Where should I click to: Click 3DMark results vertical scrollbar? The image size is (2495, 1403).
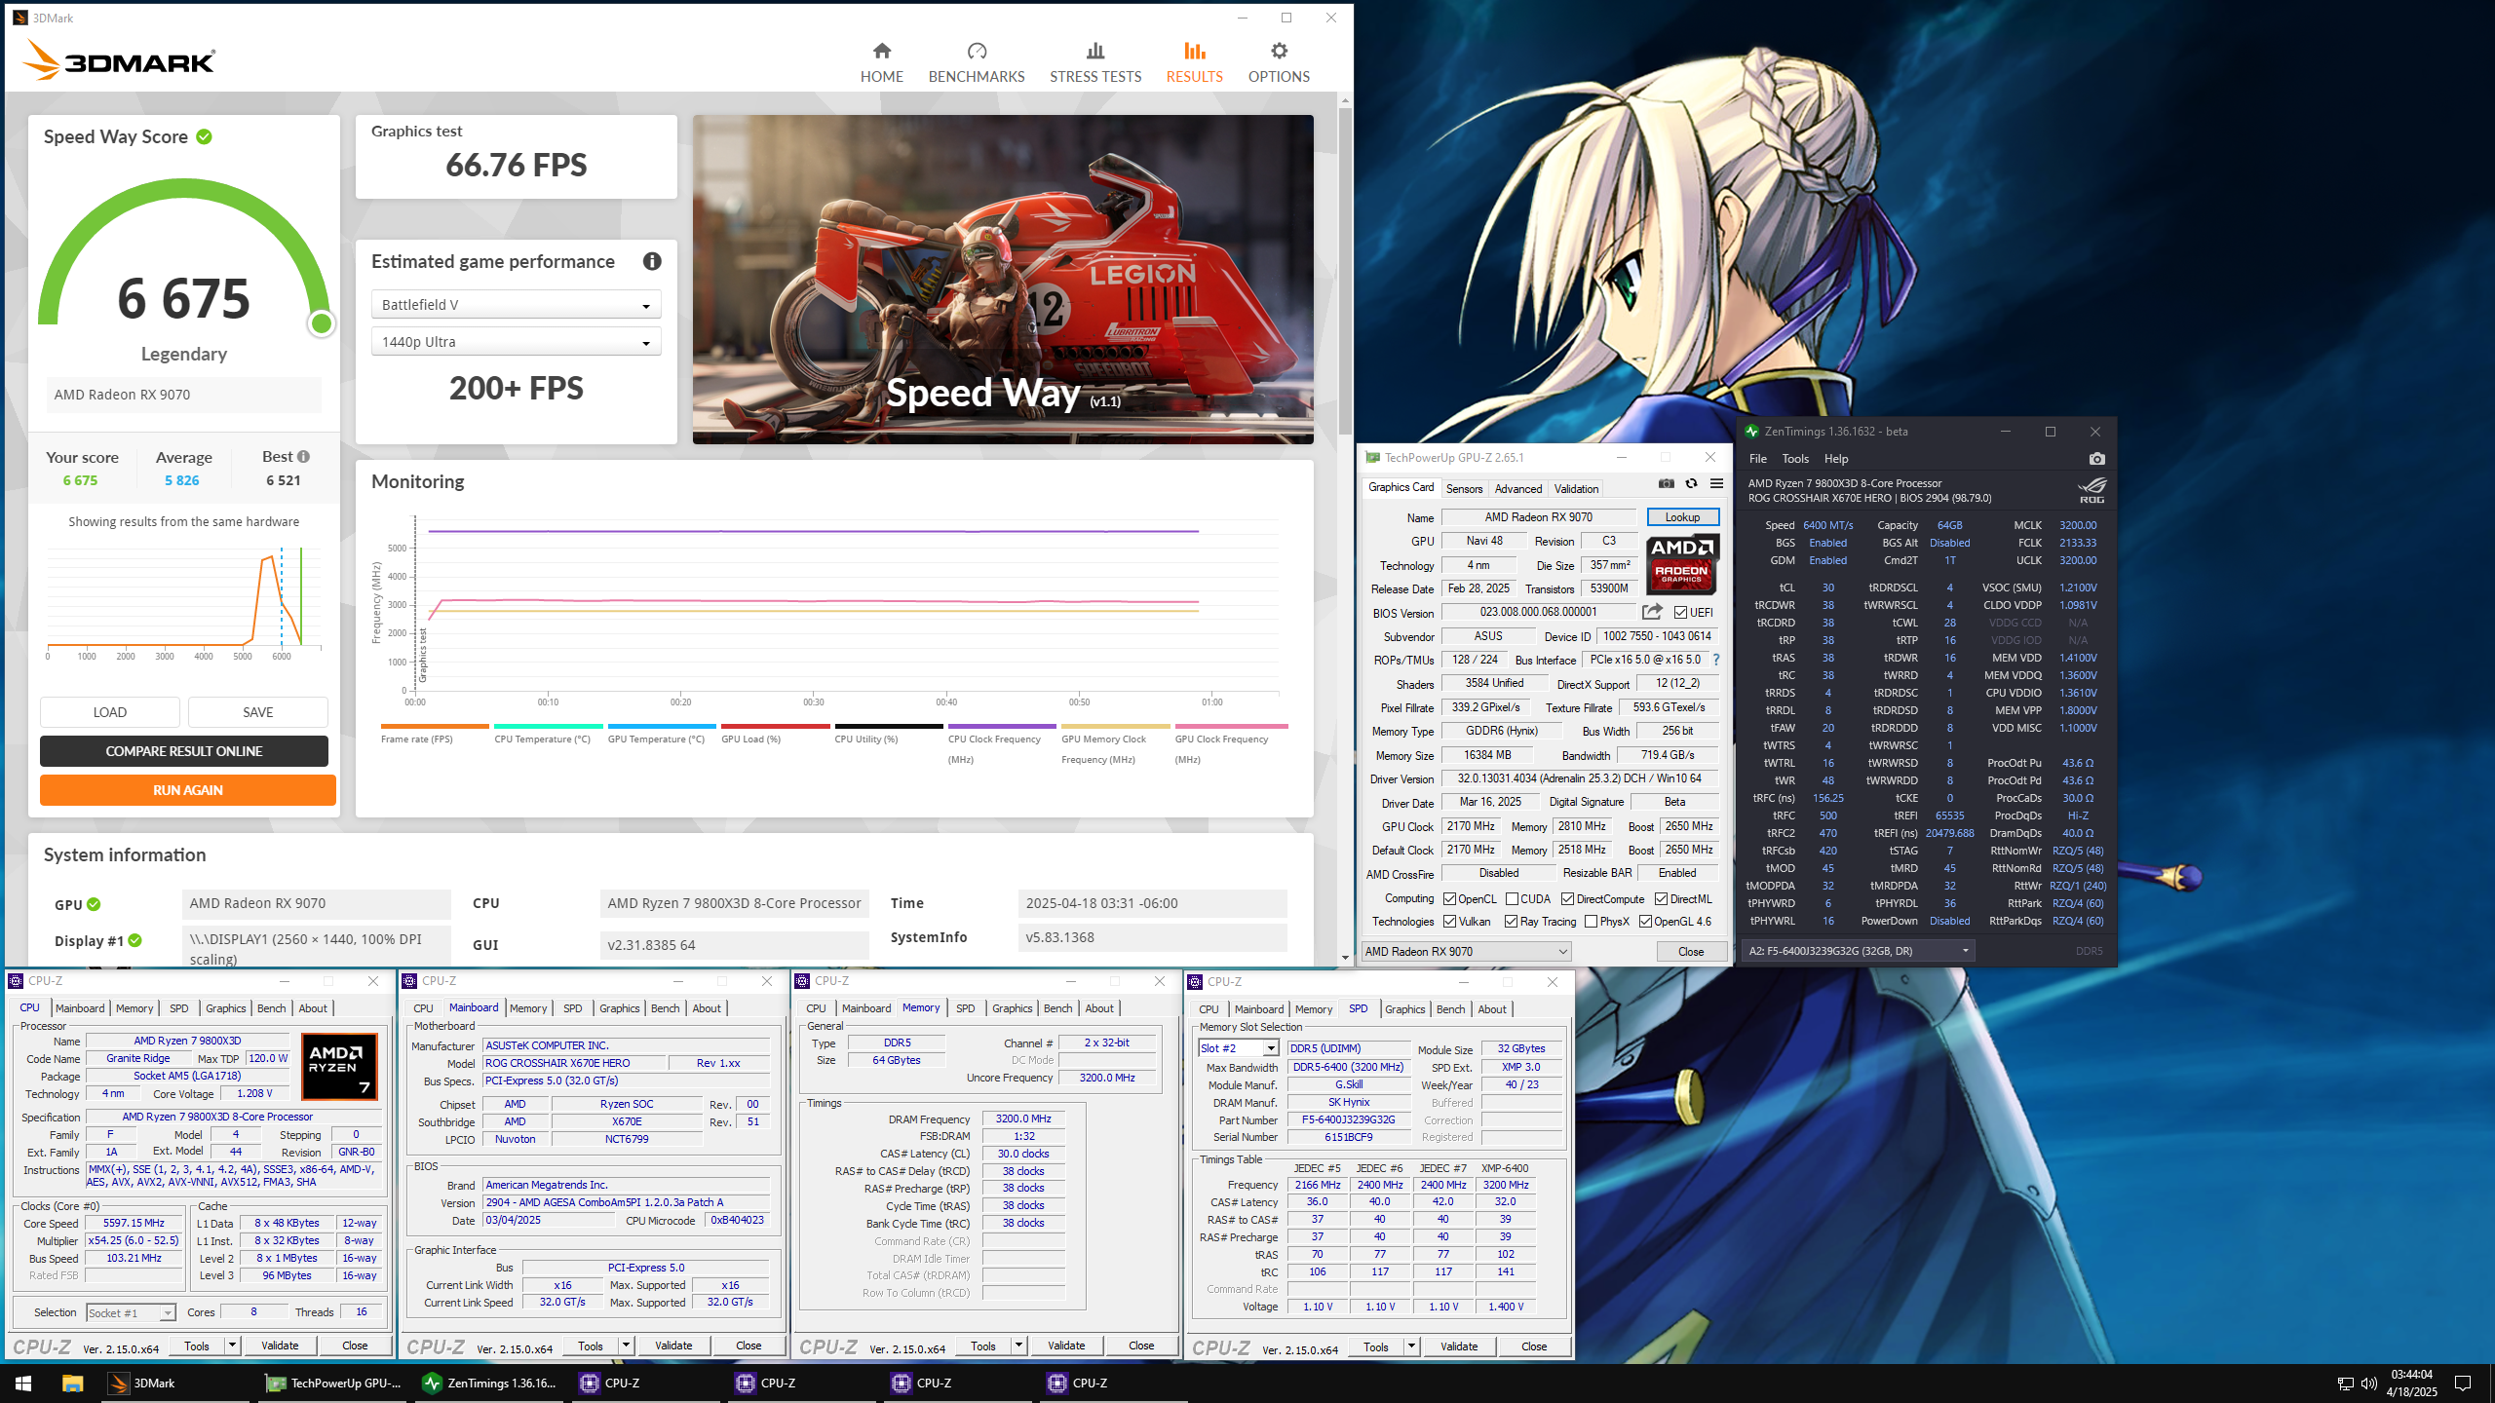coord(1345,271)
